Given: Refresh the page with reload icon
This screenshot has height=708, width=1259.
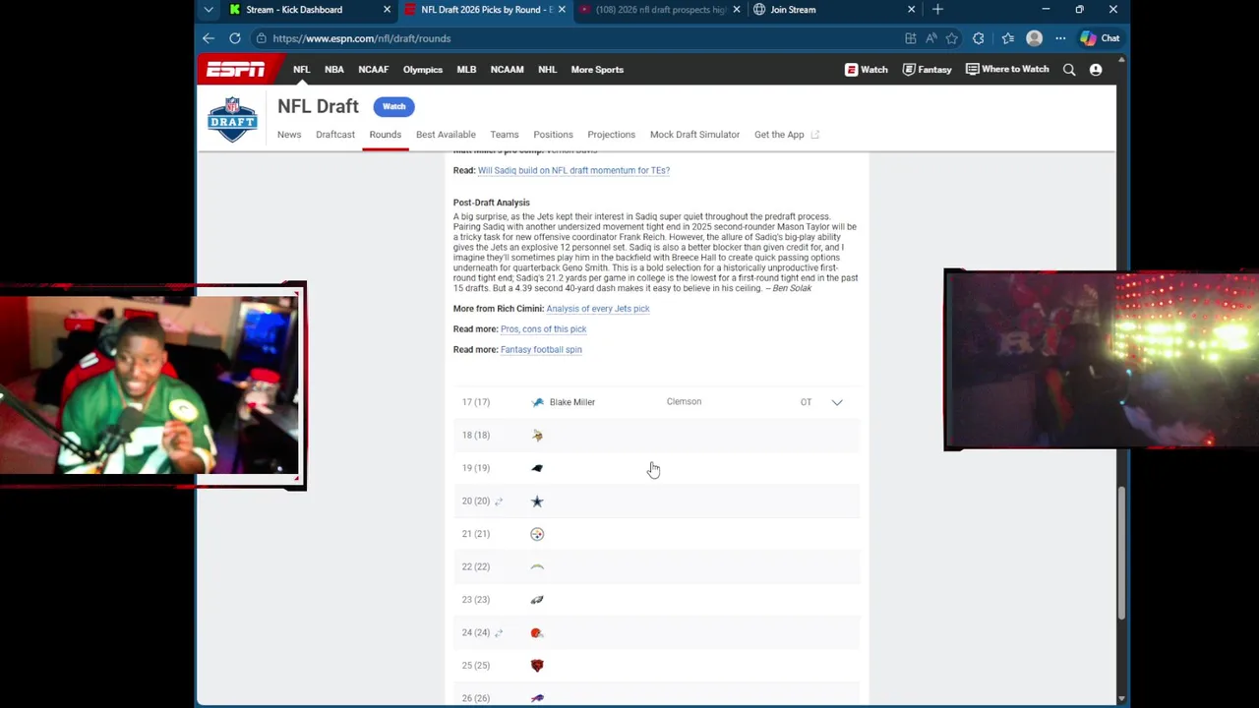Looking at the screenshot, I should (x=235, y=38).
